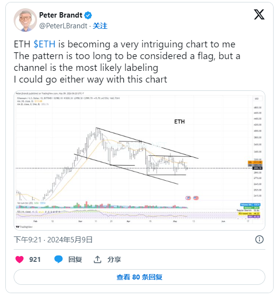This screenshot has width=278, height=299.
Task: View all 80 replies button
Action: tap(139, 277)
